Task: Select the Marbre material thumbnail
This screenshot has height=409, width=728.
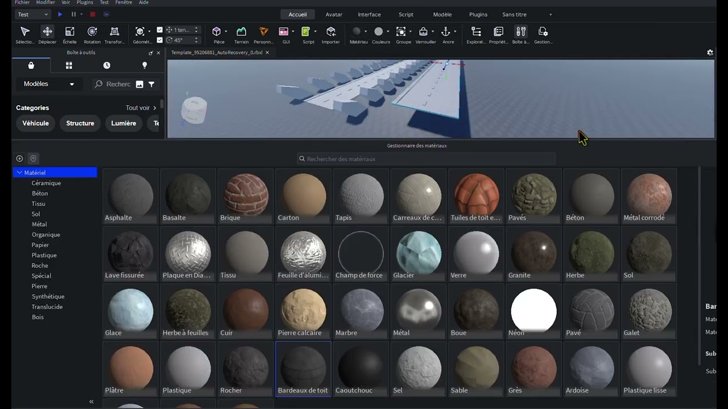Action: click(x=361, y=312)
